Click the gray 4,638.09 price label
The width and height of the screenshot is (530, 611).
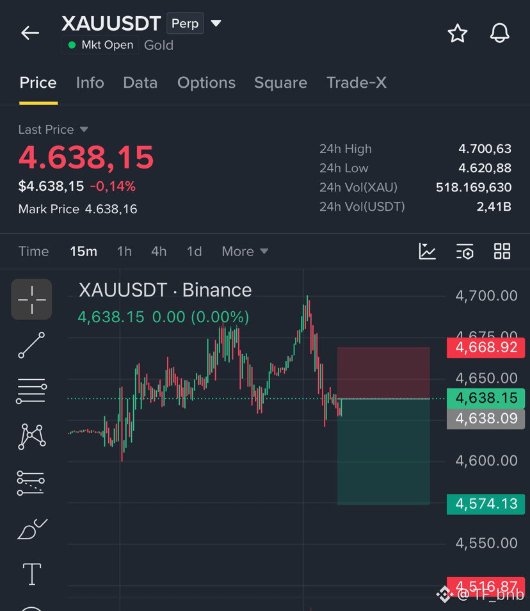[x=486, y=418]
